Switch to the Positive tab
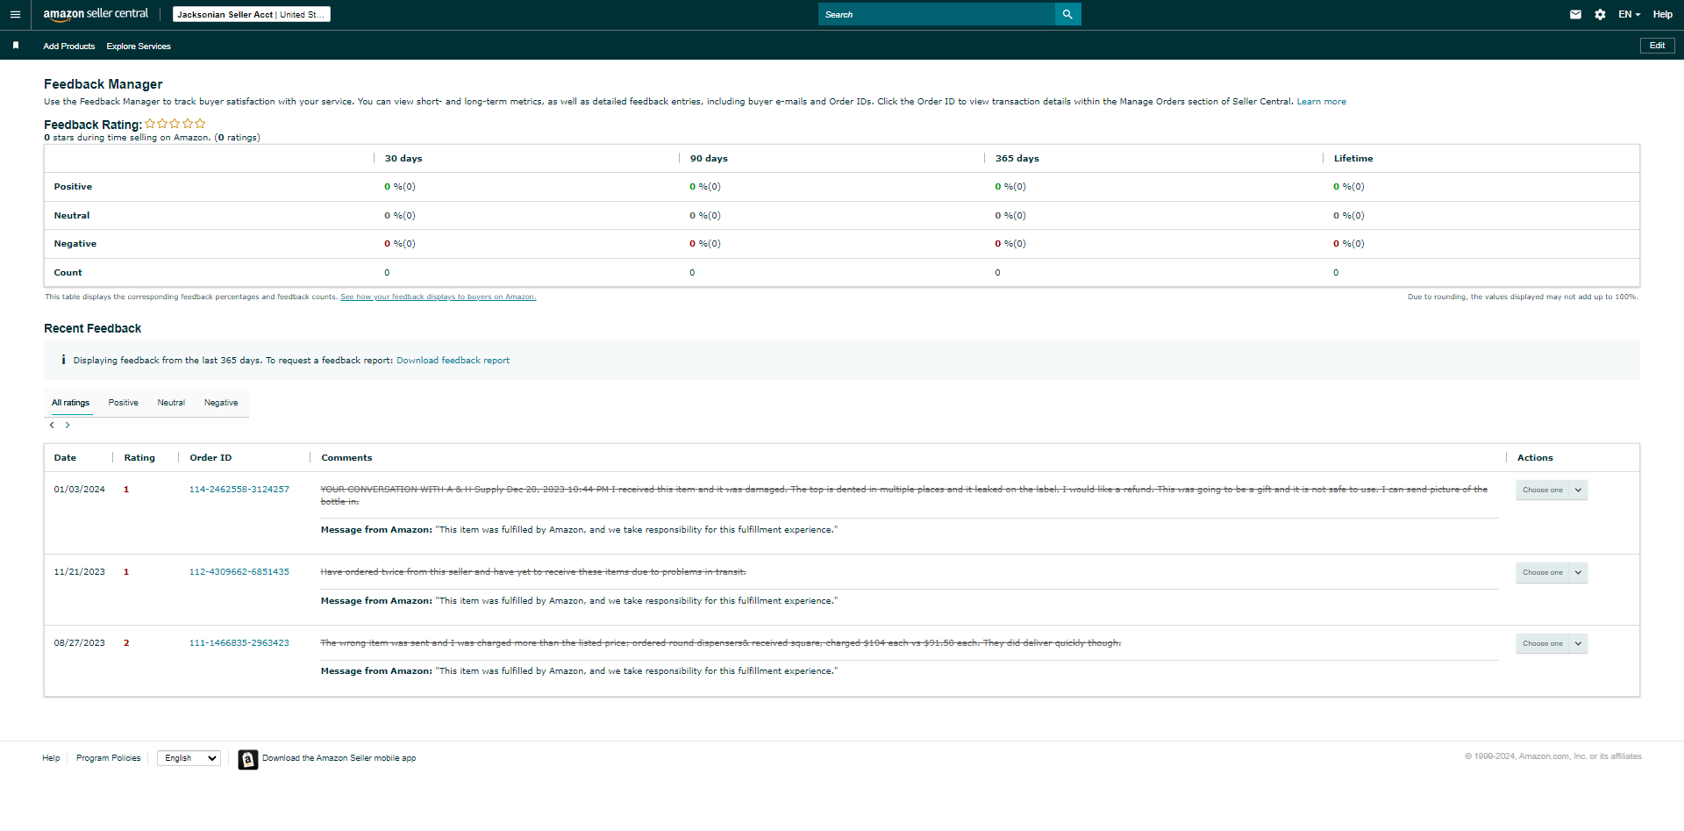This screenshot has width=1684, height=831. click(x=124, y=403)
